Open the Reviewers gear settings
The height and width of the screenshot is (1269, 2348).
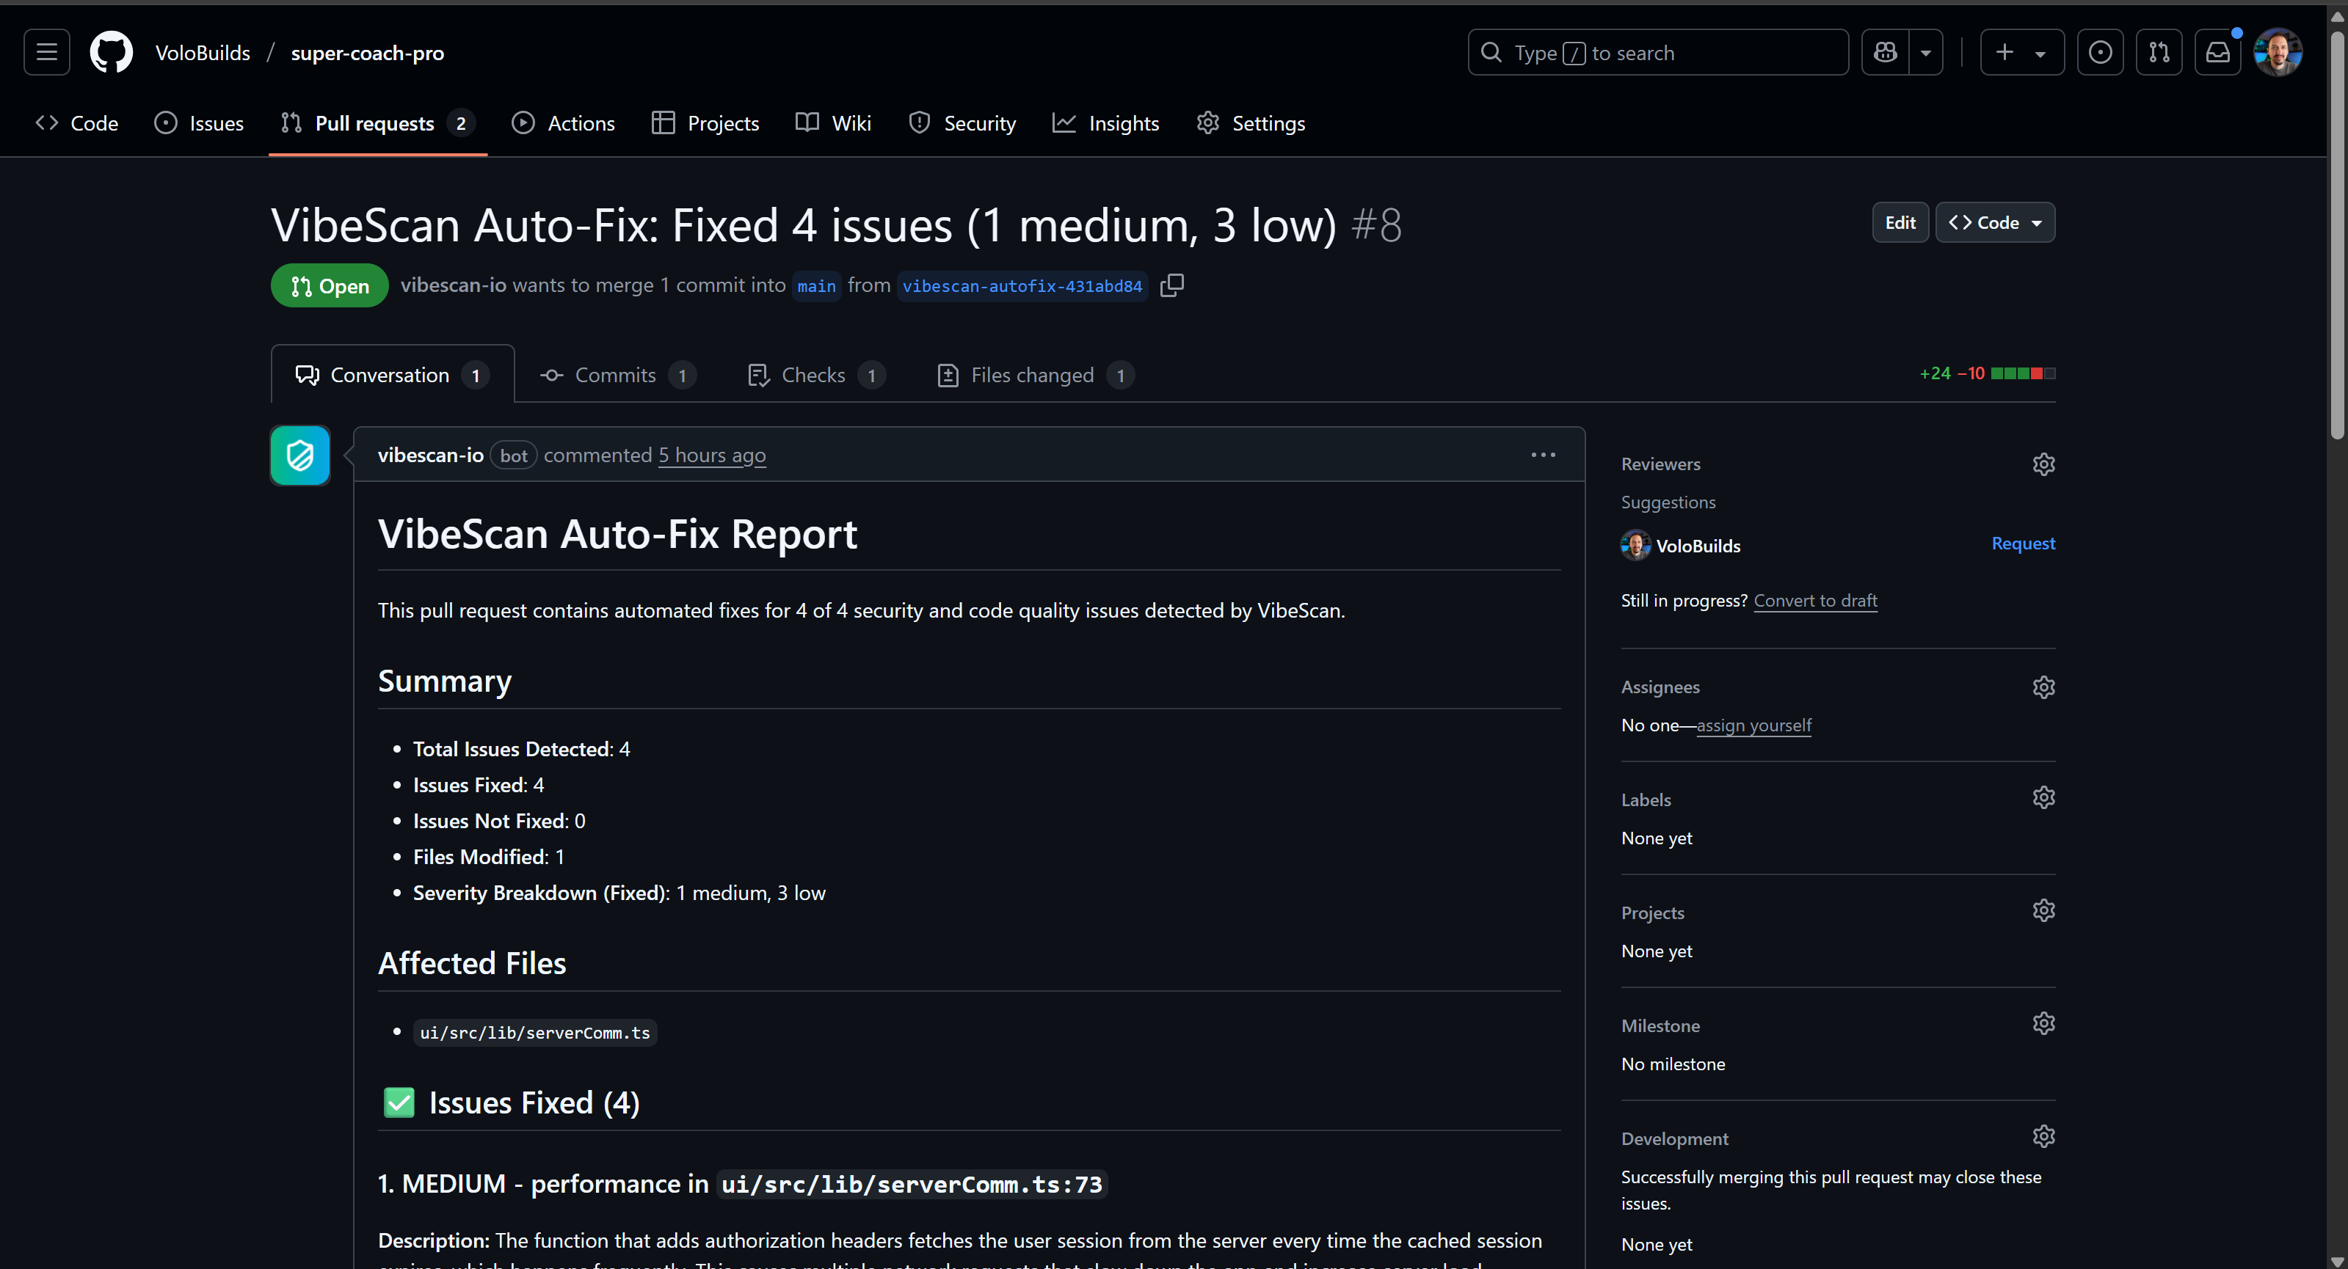pyautogui.click(x=2043, y=464)
